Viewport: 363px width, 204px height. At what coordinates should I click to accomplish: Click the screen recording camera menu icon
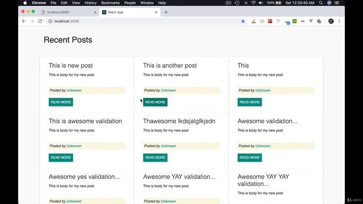pos(229,3)
